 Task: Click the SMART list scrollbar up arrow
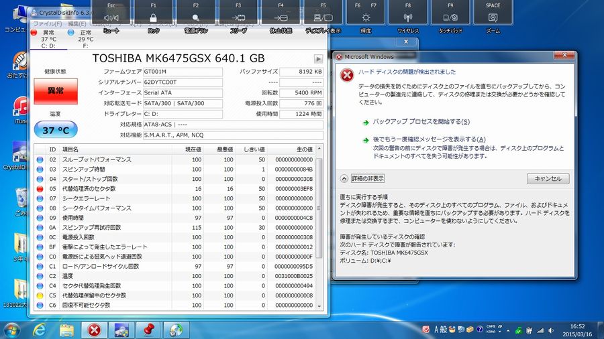tap(319, 148)
